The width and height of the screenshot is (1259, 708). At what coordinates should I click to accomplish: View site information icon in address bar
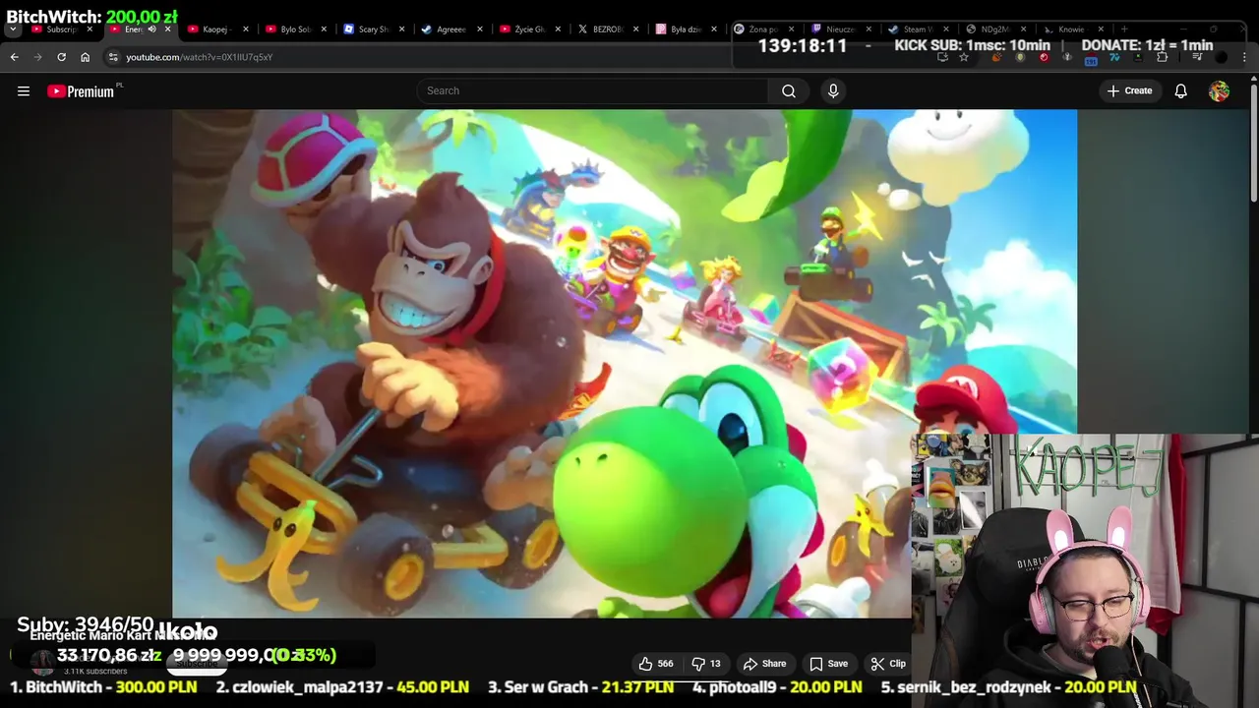coord(113,57)
